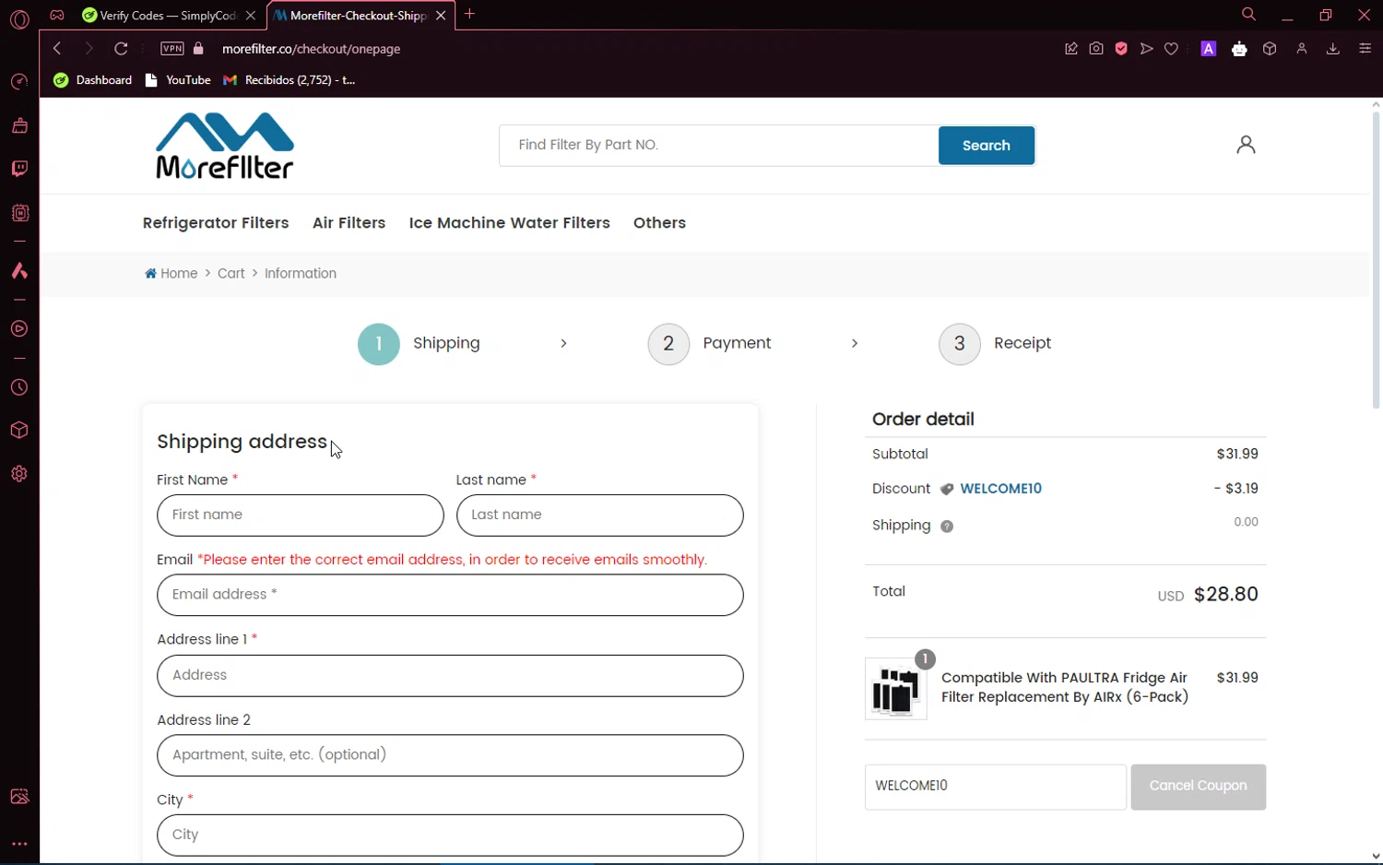Image resolution: width=1383 pixels, height=865 pixels.
Task: Open the Twitch sidebar icon
Action: 19,169
